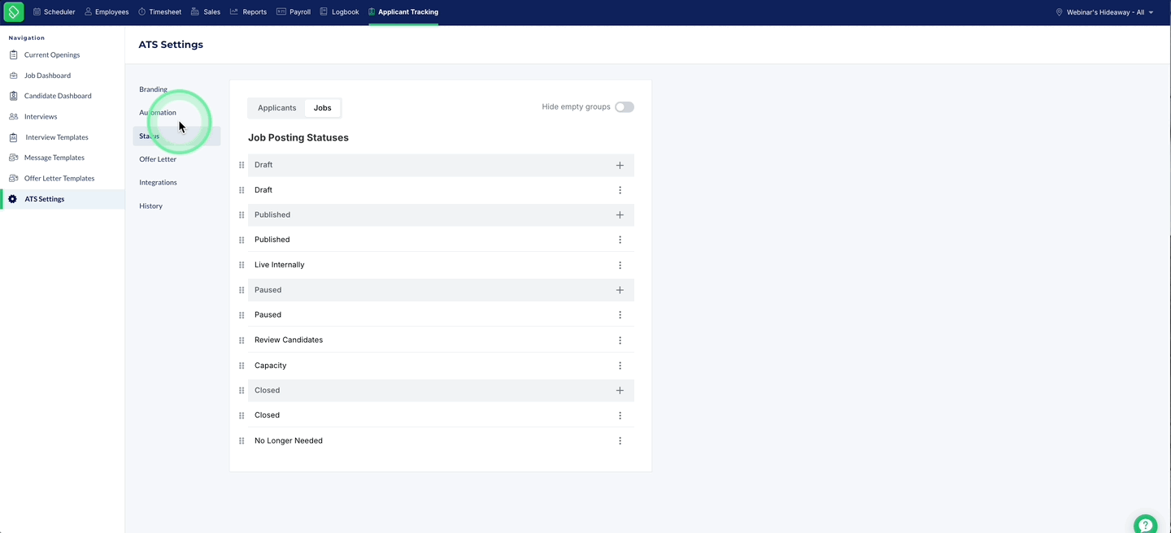
Task: Add a status to the Draft group
Action: tap(620, 165)
